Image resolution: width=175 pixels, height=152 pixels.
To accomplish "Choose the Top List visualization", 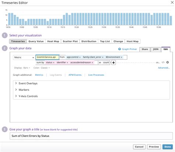I will click(x=105, y=41).
